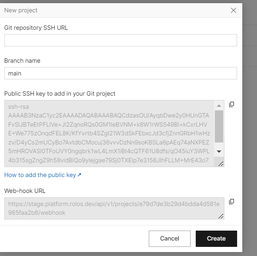Click the SSH key scrollbar thumb

[219, 126]
